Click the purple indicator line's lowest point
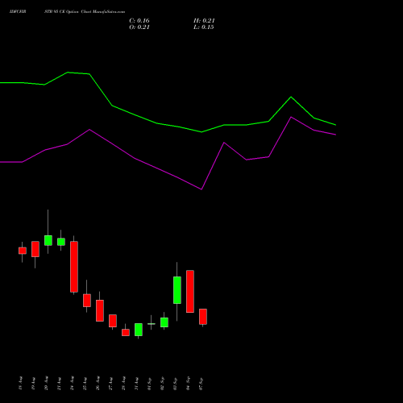 click(201, 189)
